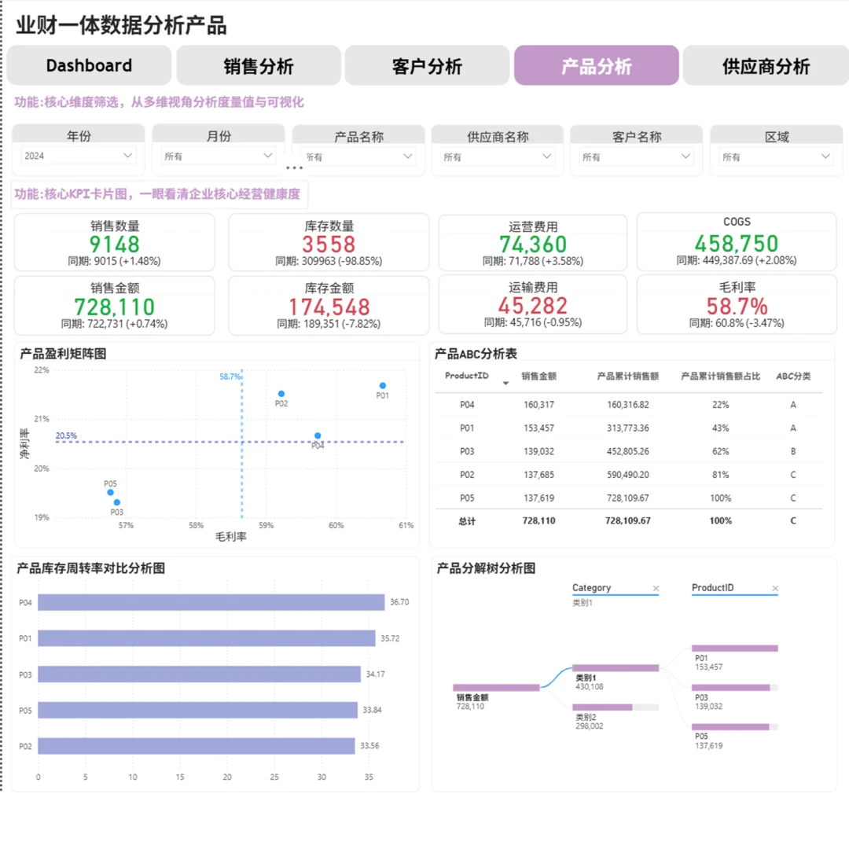Click the 销售数量 KPI card value 9148
This screenshot has width=849, height=849.
114,244
